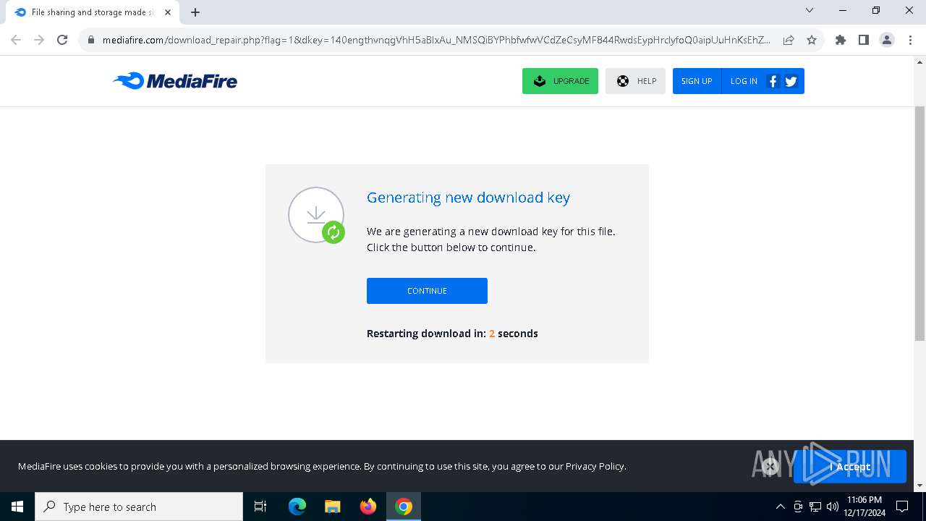Go forward in browser history
Screen dimensions: 926x521
click(39, 40)
